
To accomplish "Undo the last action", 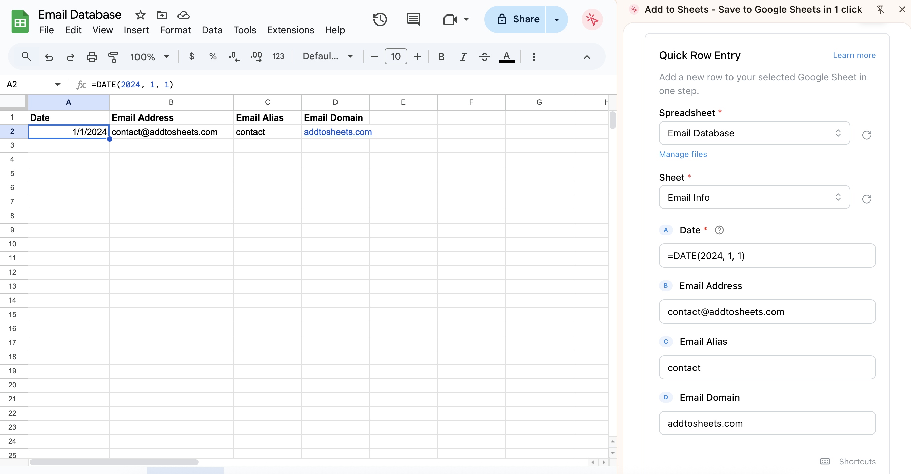I will (49, 56).
